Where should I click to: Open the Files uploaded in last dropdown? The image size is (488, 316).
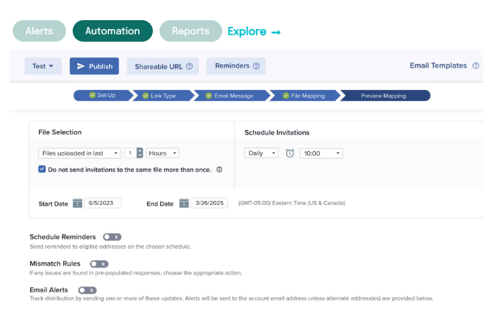79,153
